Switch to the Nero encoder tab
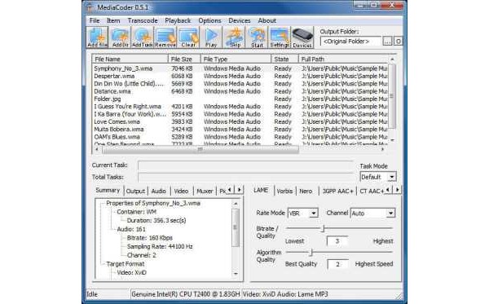This screenshot has height=304, width=489. pyautogui.click(x=306, y=191)
